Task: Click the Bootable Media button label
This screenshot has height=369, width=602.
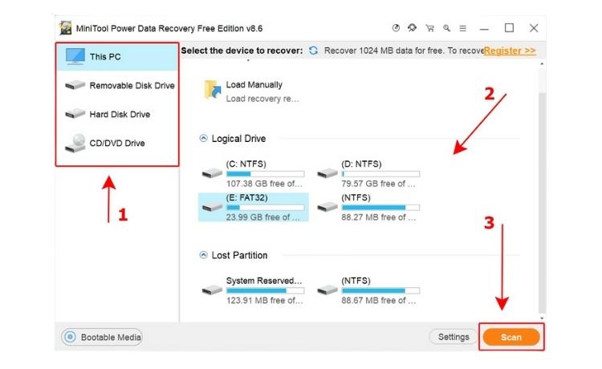Action: tap(111, 337)
